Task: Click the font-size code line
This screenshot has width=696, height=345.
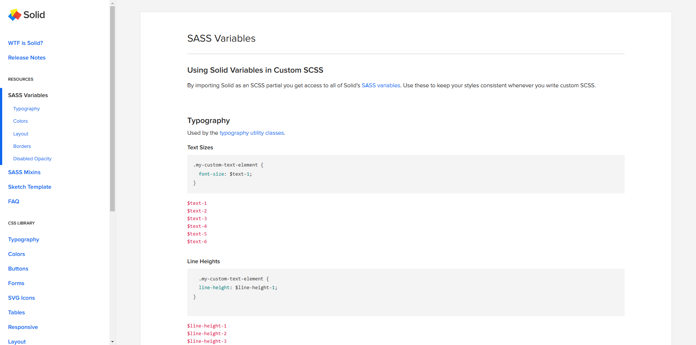Action: tap(225, 174)
